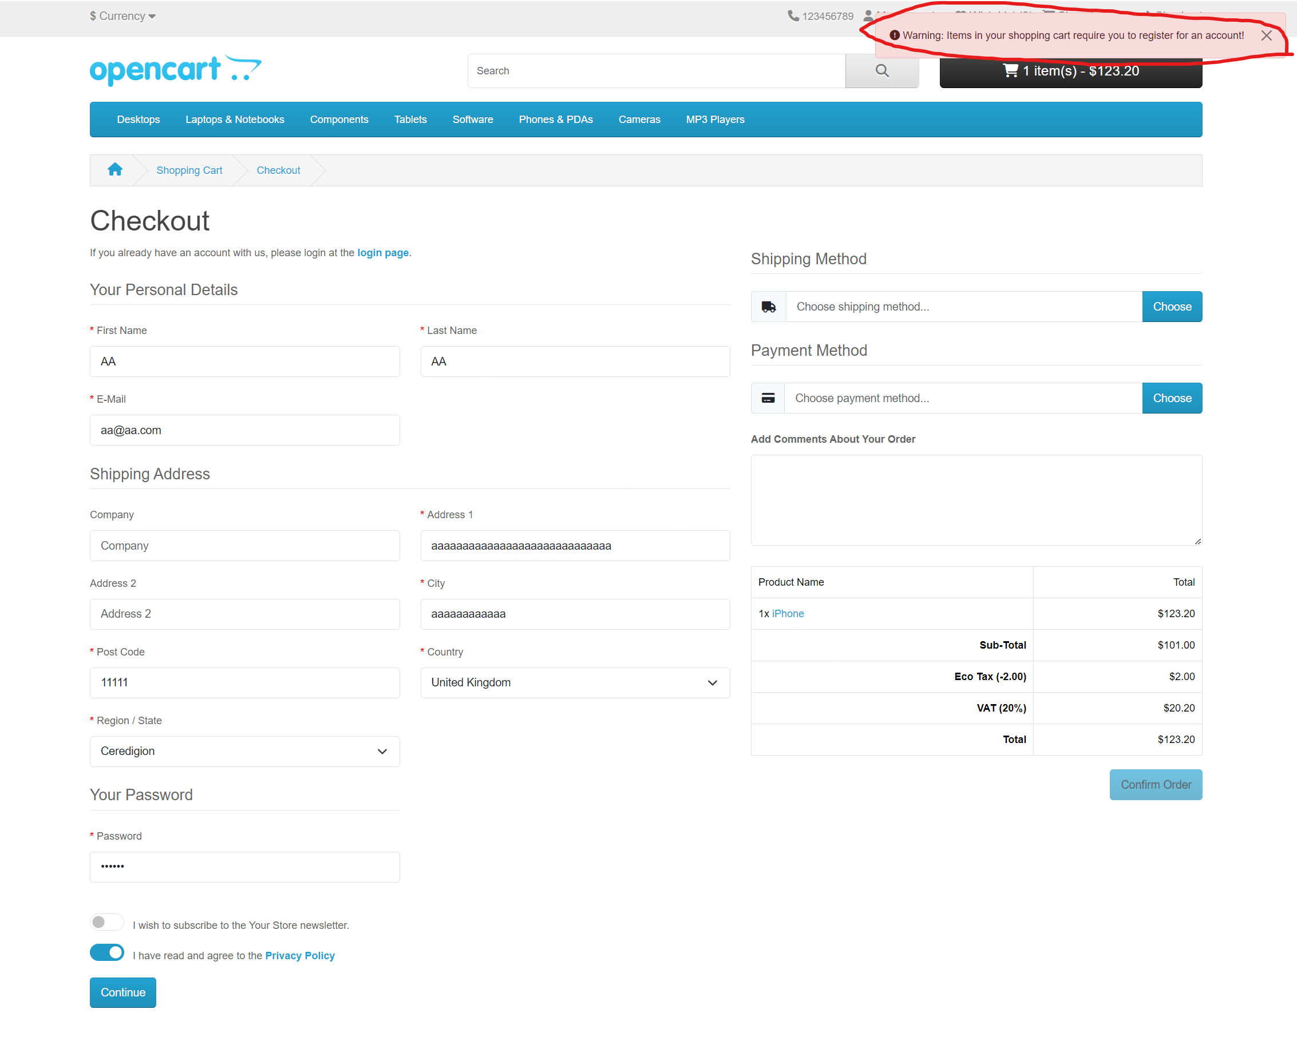The image size is (1297, 1041).
Task: Open the Laptops & Notebooks menu
Action: 235,120
